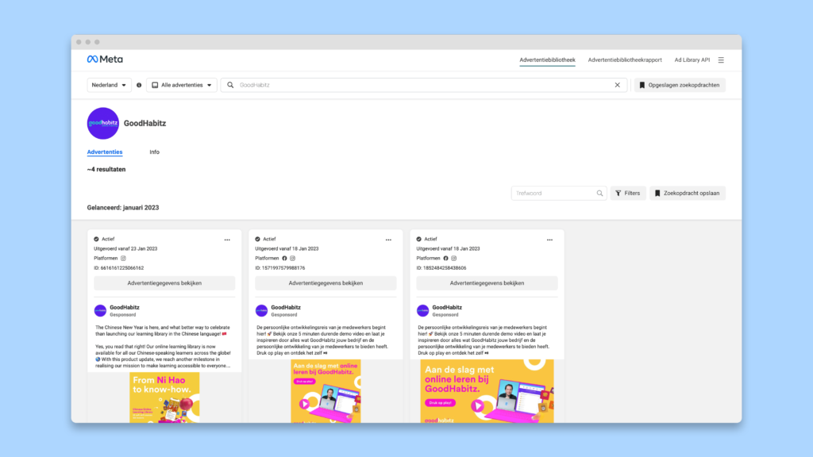This screenshot has width=813, height=457.
Task: Open options menu on first ad card
Action: [x=227, y=240]
